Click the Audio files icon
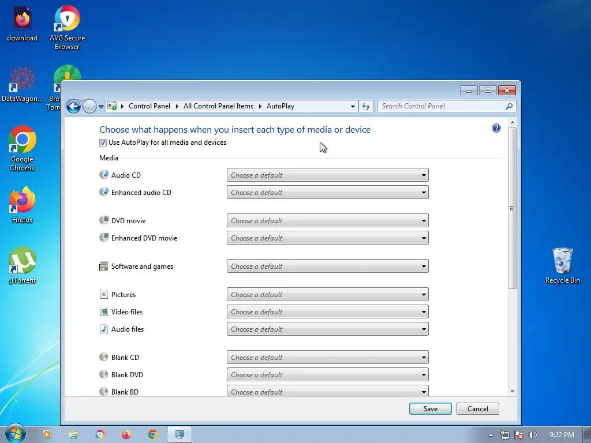This screenshot has height=443, width=591. tap(104, 329)
